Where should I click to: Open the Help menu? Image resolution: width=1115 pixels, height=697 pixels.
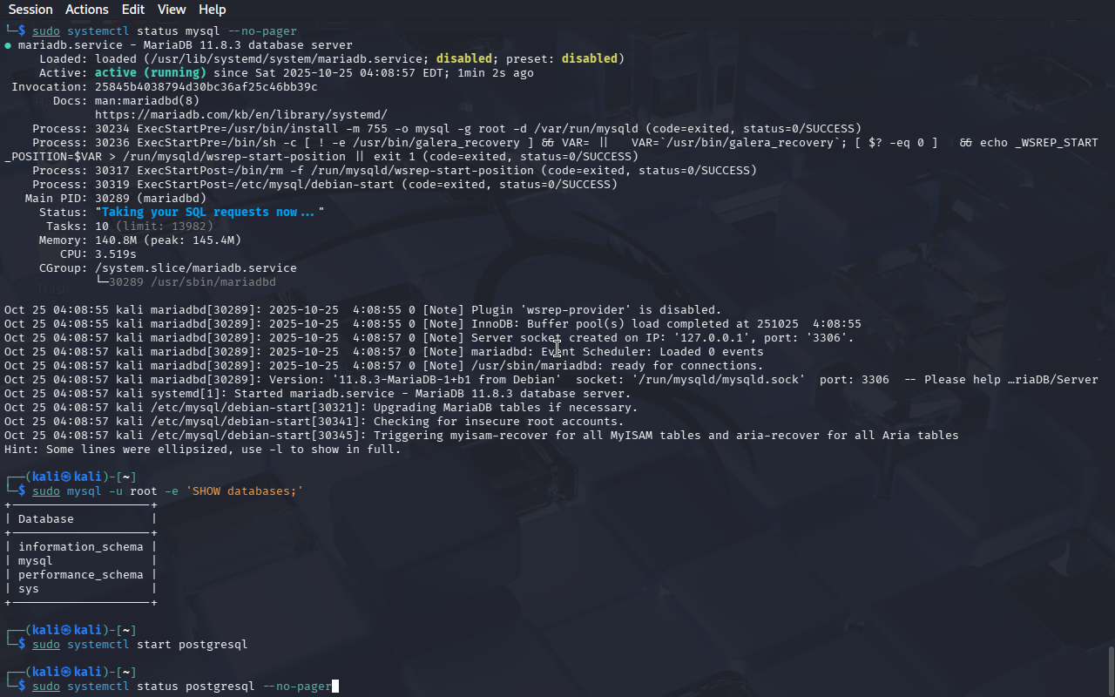[x=212, y=10]
